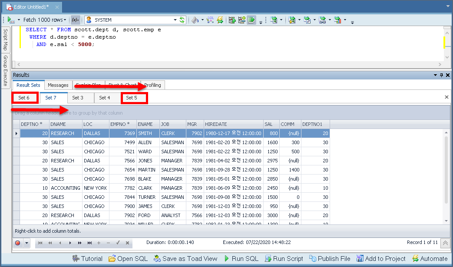Click the SAL column header
Viewport: 453px width, 267px height.
271,124
